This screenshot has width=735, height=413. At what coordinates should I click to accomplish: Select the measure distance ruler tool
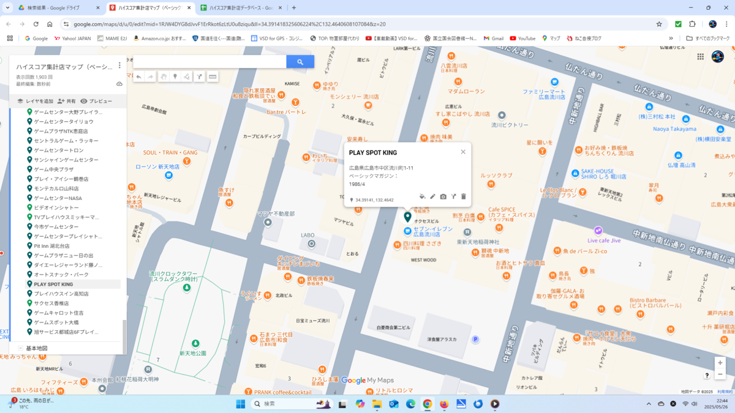pos(213,77)
